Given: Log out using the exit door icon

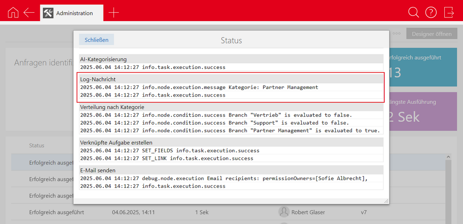Looking at the screenshot, I should click(x=449, y=13).
